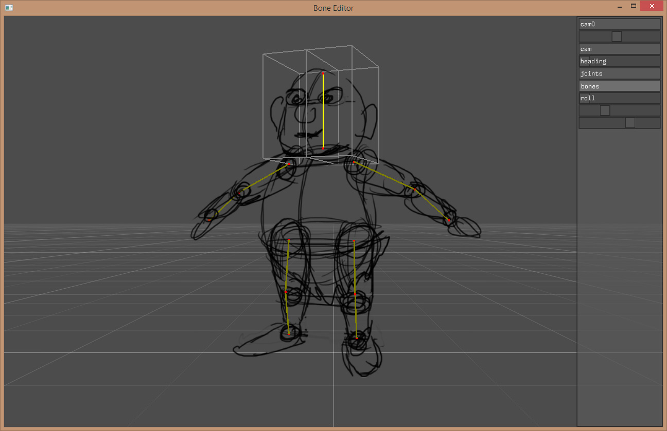Click the ankle joint of screen-right leg
Viewport: 667px width, 431px height.
click(x=357, y=338)
